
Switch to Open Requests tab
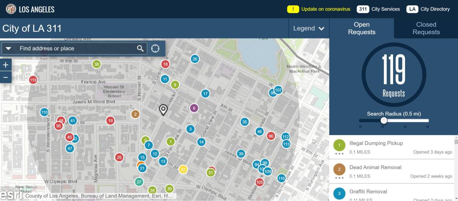[x=361, y=28]
